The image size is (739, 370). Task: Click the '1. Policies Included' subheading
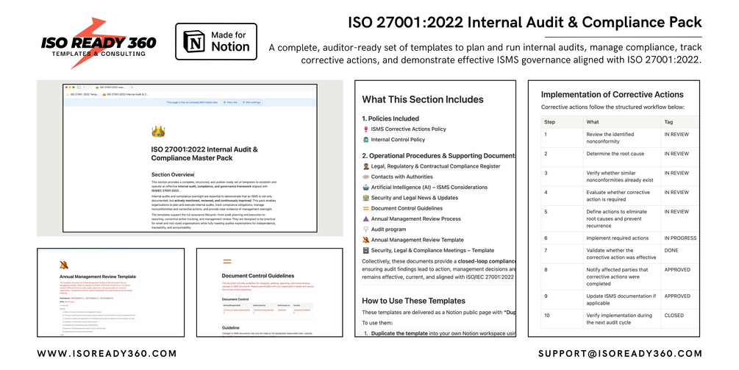pos(390,118)
